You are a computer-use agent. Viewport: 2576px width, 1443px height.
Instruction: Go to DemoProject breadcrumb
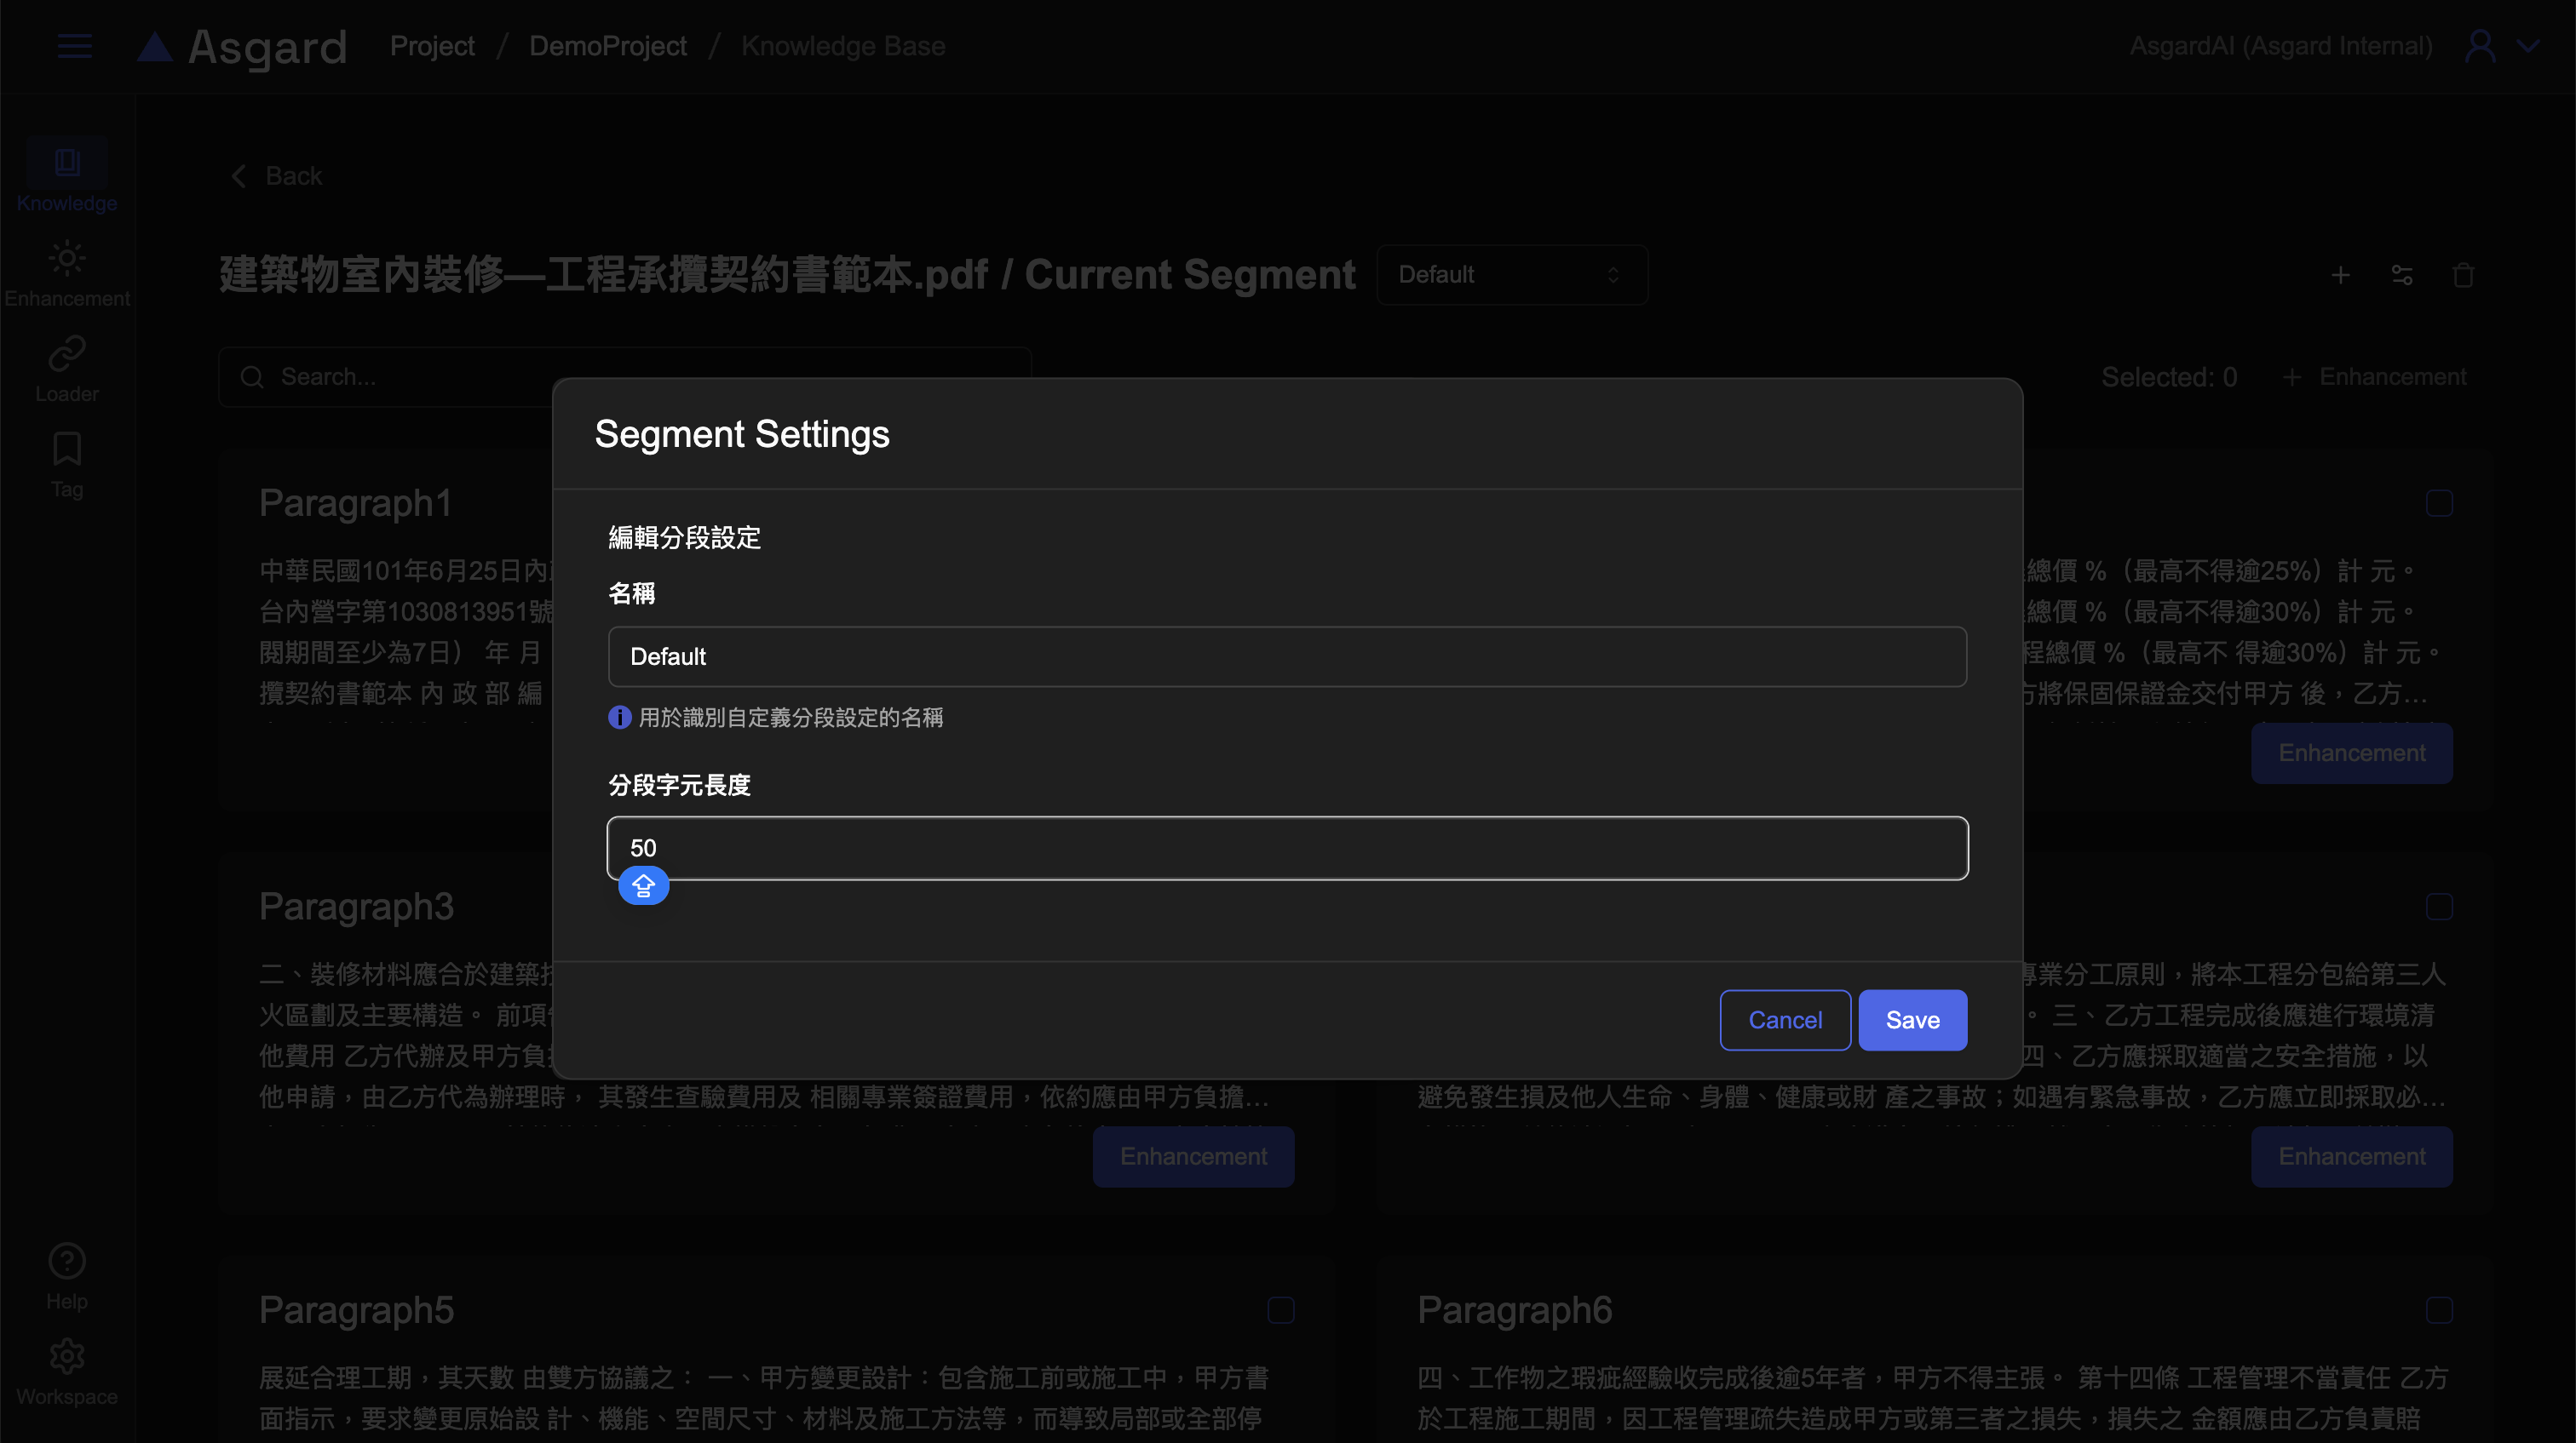[x=607, y=46]
